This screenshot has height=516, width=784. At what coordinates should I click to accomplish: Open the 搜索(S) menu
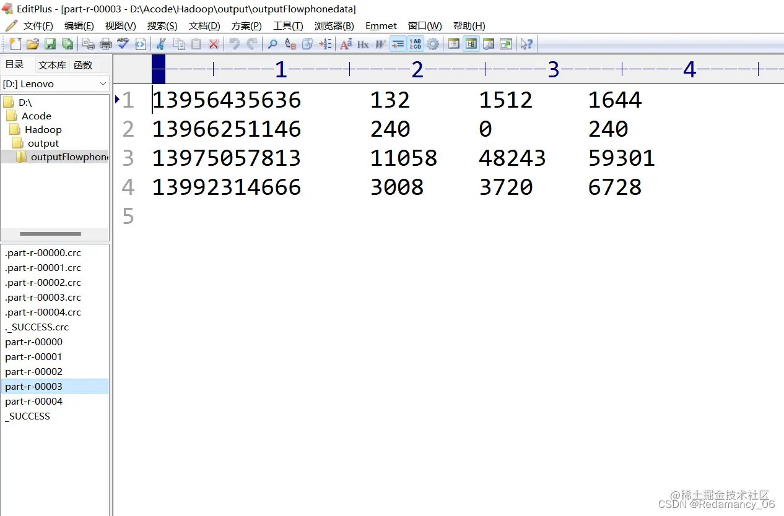coord(162,26)
